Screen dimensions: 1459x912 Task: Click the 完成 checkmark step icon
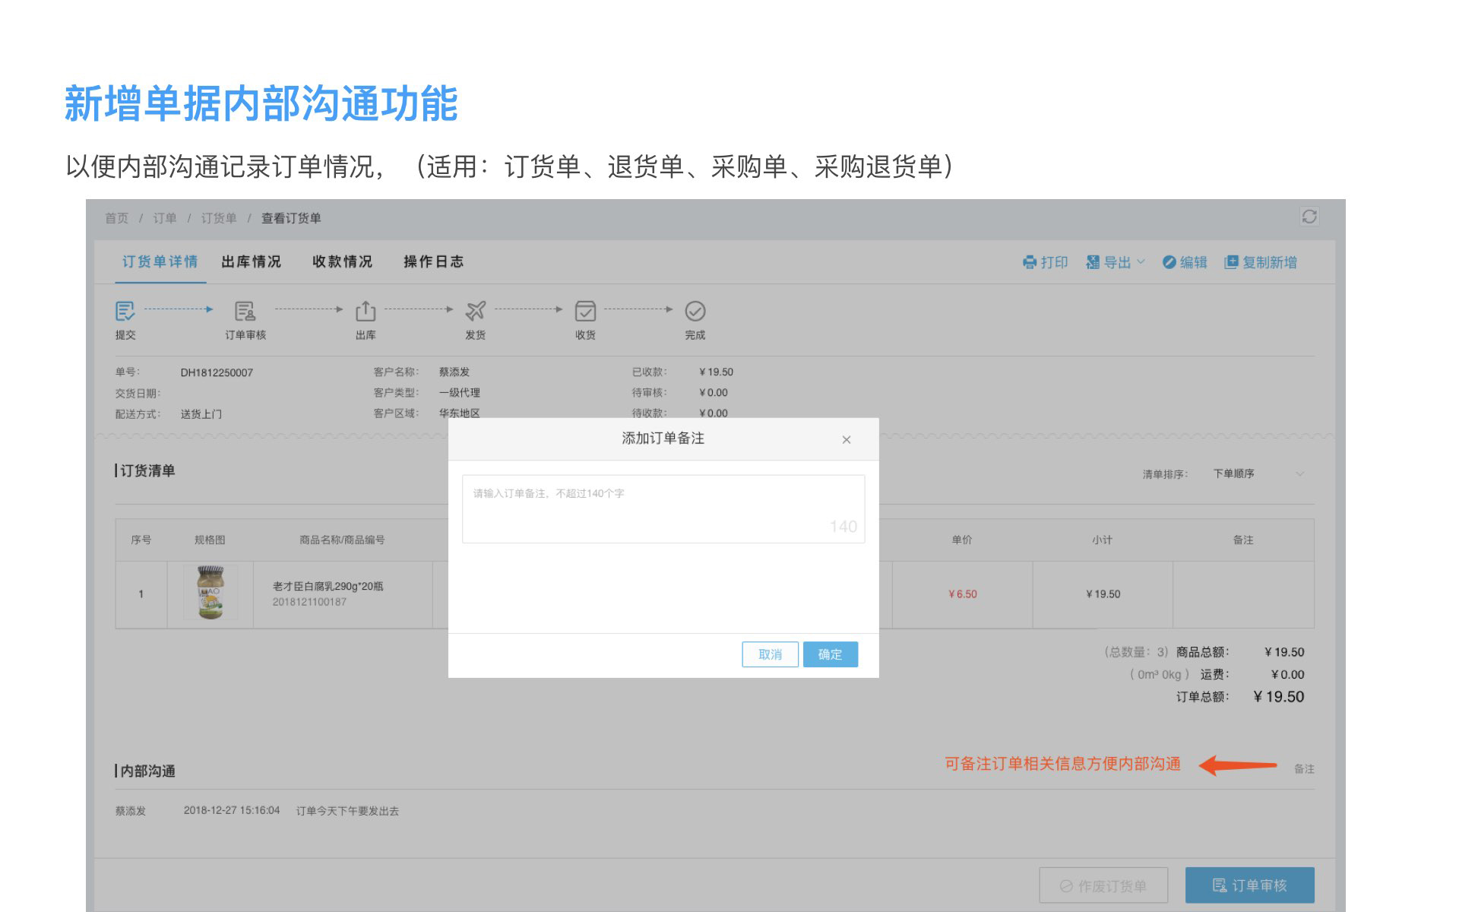point(695,311)
